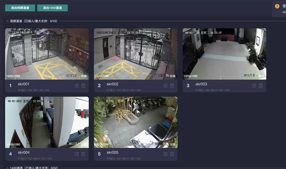Click edit icon for channel skr001
Image resolution: width=286 pixels, height=169 pixels.
click(x=77, y=85)
